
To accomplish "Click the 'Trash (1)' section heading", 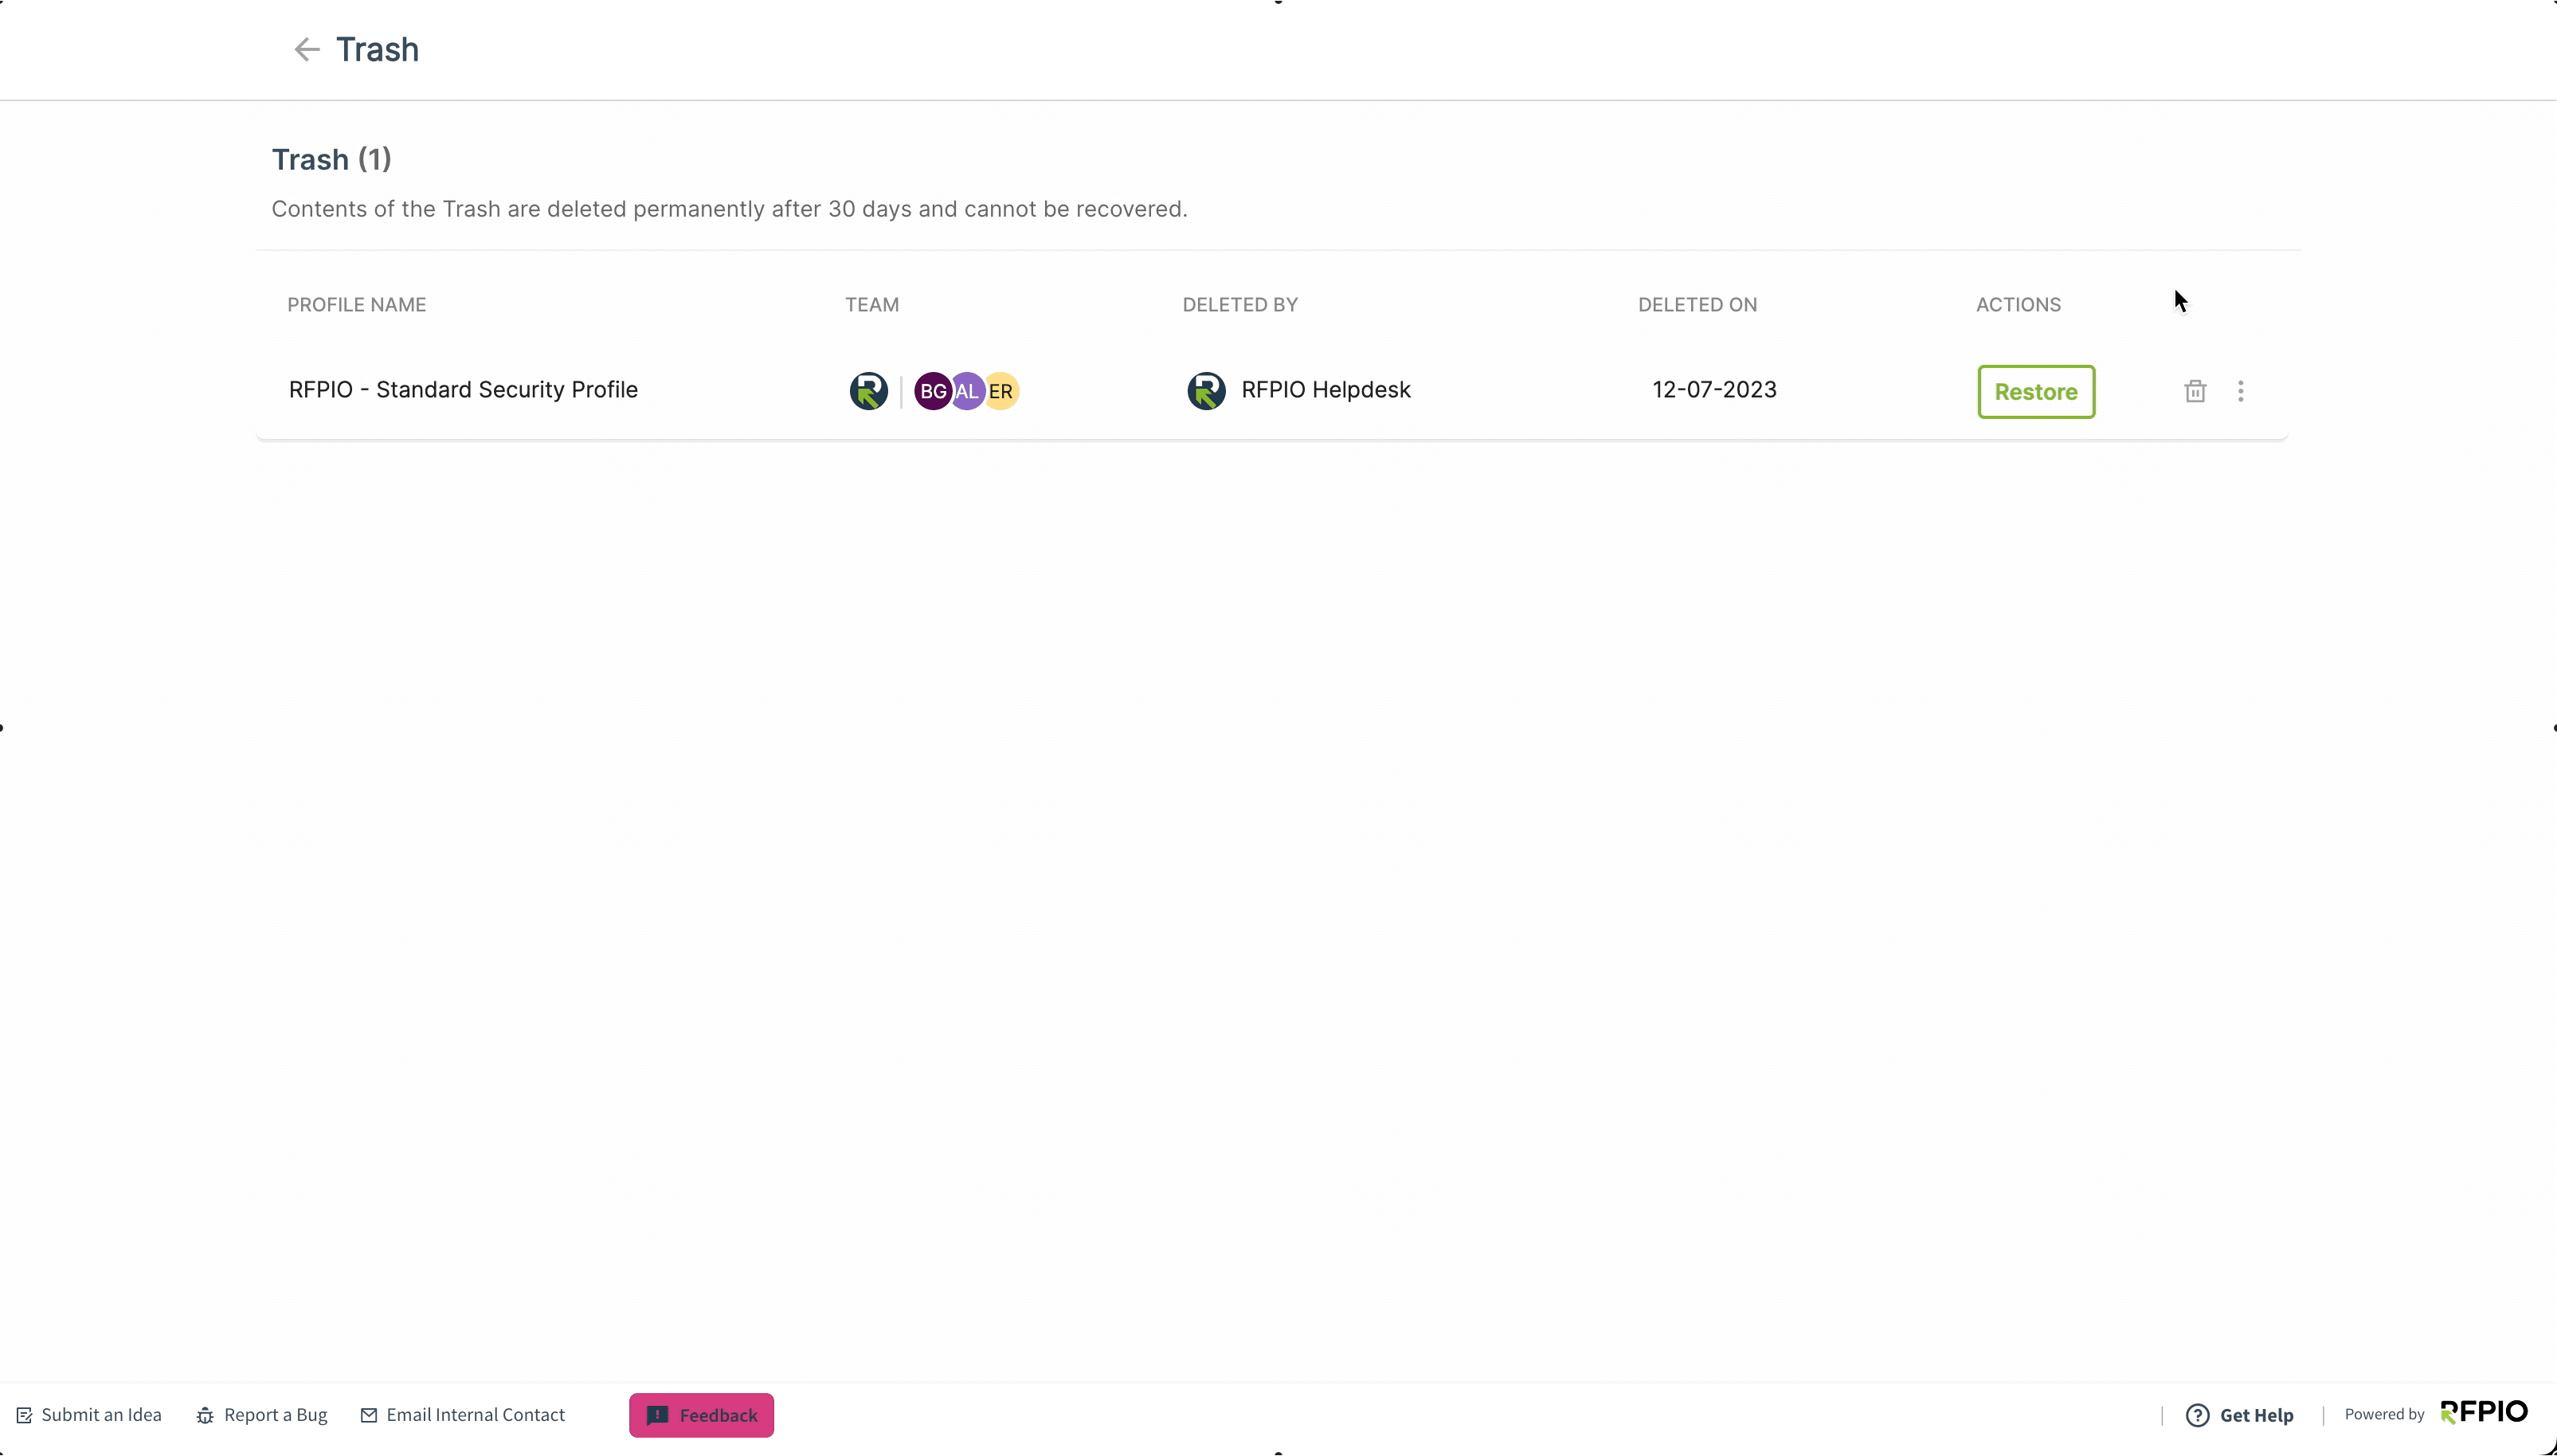I will pyautogui.click(x=332, y=160).
